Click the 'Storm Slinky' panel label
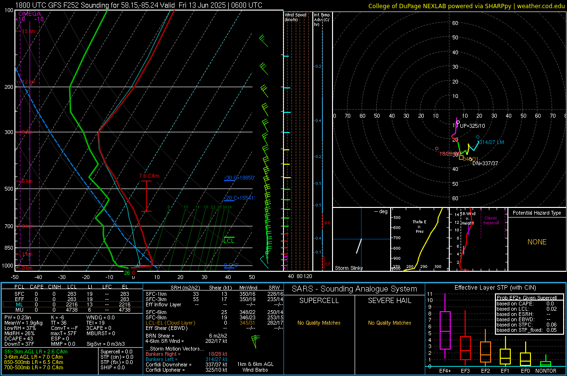Viewport: 567px width, 376px height. tap(348, 268)
